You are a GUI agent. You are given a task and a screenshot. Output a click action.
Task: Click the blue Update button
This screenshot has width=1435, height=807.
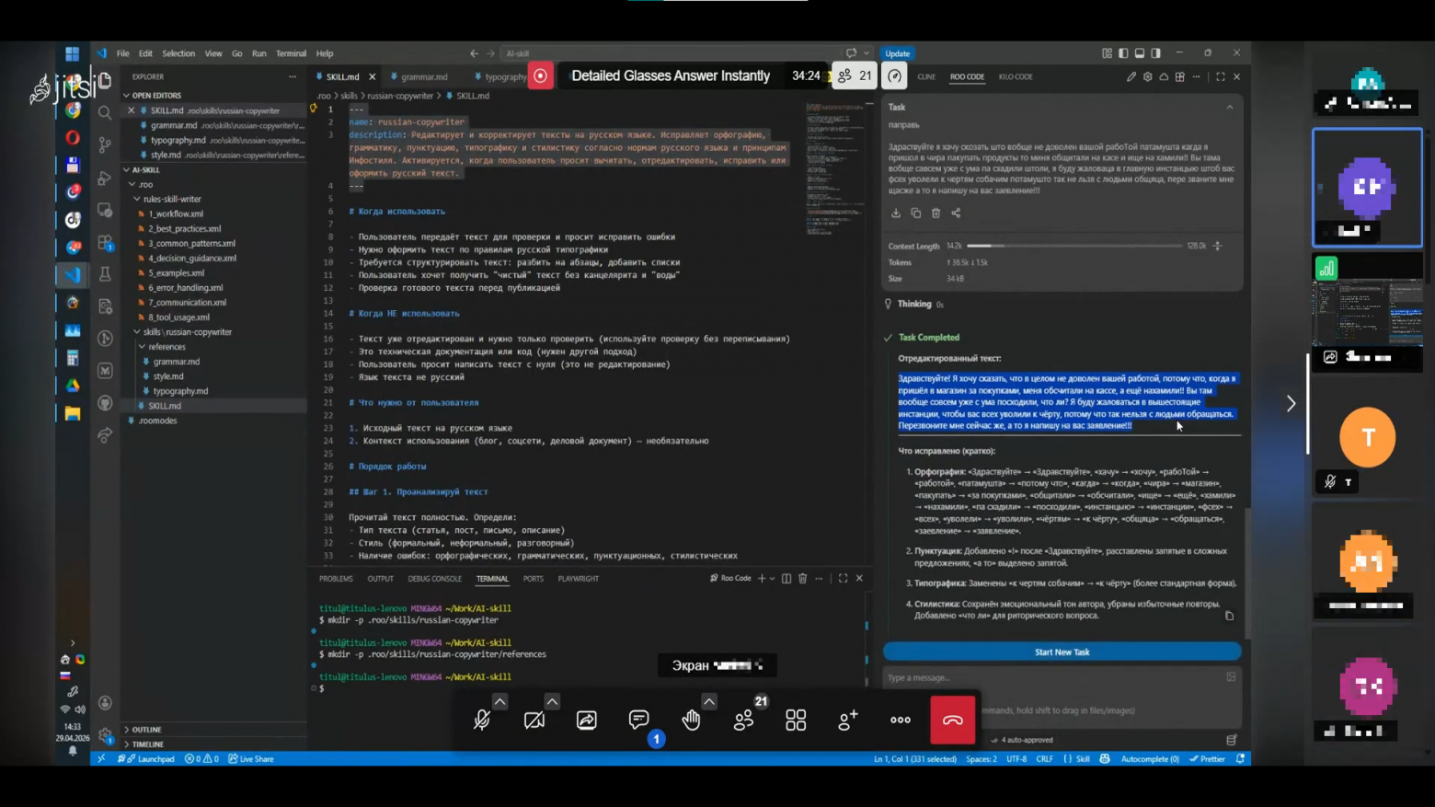click(897, 53)
